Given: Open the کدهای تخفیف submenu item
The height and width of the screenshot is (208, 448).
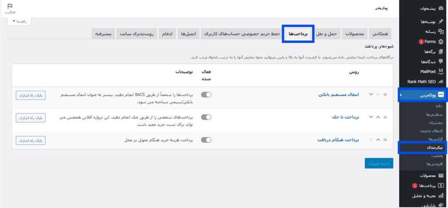Looking at the screenshot, I should point(431,131).
